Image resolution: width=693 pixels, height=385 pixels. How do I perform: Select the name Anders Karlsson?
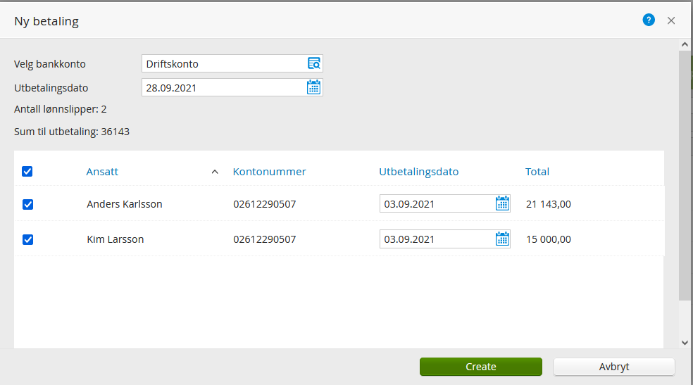[125, 204]
